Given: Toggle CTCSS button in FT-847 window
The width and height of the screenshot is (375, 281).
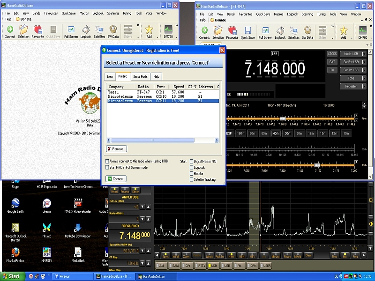Looking at the screenshot, I should (332, 54).
